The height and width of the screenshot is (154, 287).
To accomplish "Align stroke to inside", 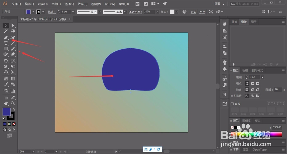I will tap(252, 96).
